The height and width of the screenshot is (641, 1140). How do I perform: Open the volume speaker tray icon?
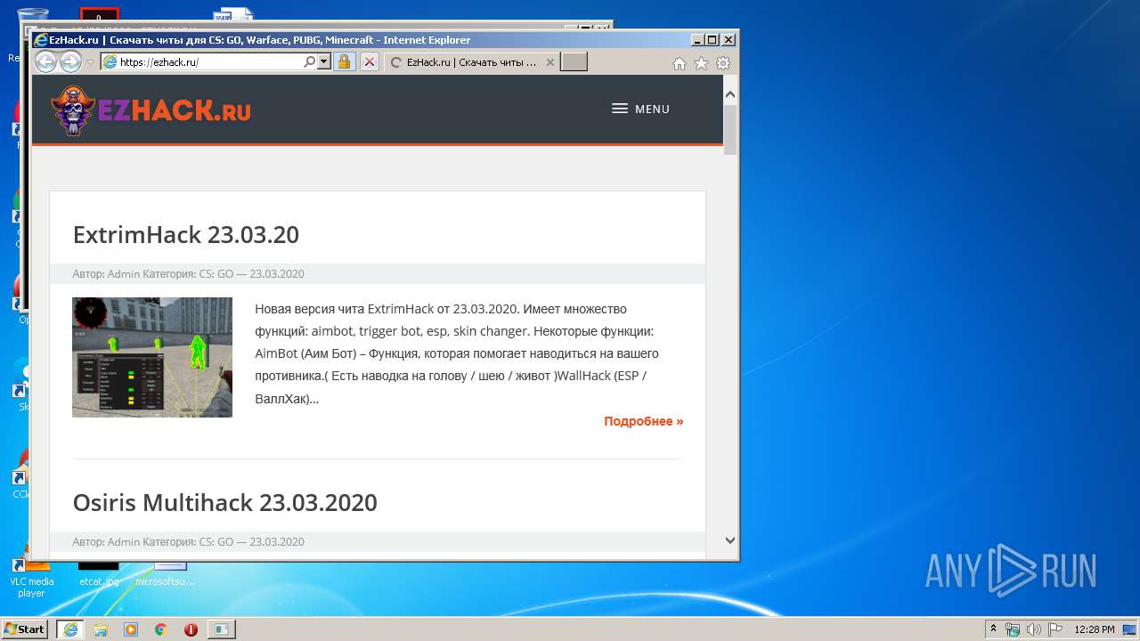pos(1034,629)
